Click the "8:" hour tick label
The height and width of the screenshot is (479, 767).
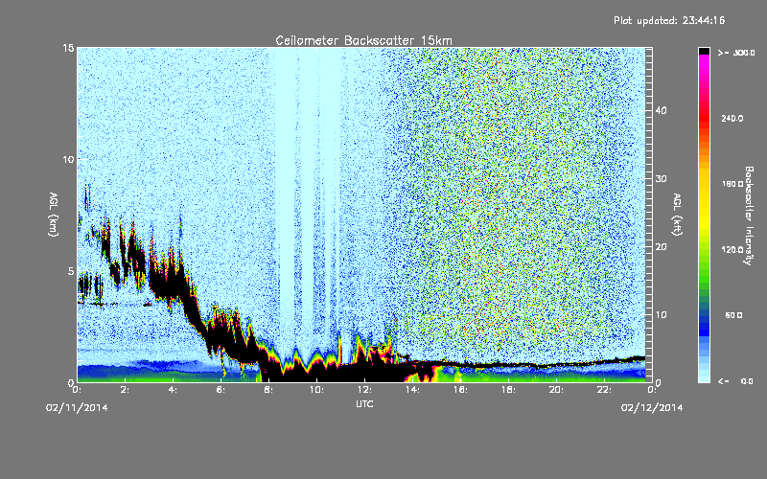tap(269, 390)
